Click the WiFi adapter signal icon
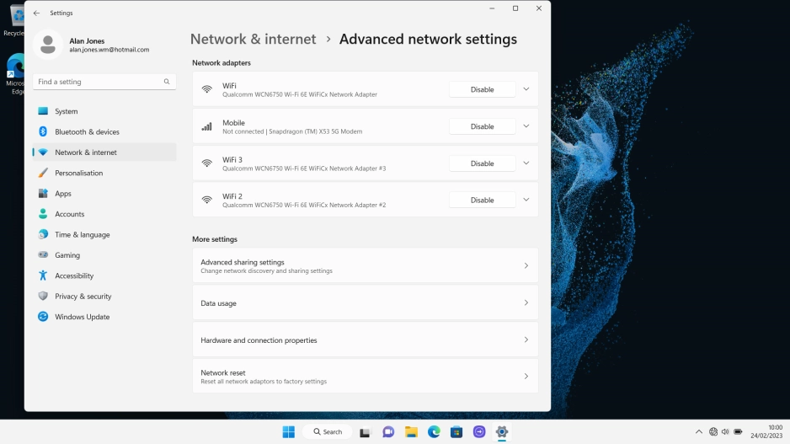Screen dimensions: 790x444 coord(207,89)
